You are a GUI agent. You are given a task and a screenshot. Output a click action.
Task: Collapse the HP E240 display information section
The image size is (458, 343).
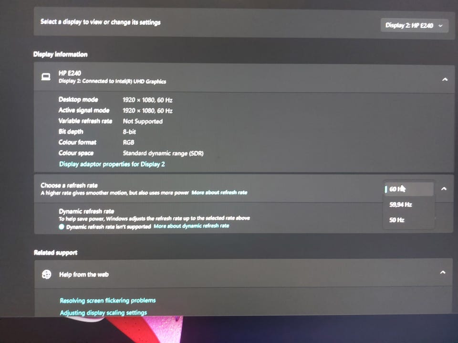(x=445, y=79)
